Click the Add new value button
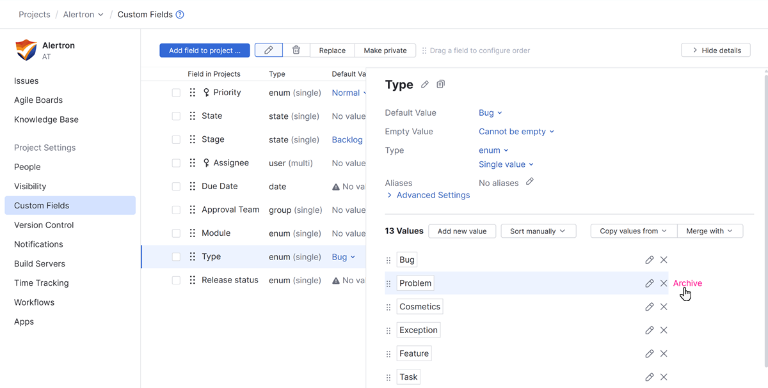The image size is (768, 388). pos(462,231)
